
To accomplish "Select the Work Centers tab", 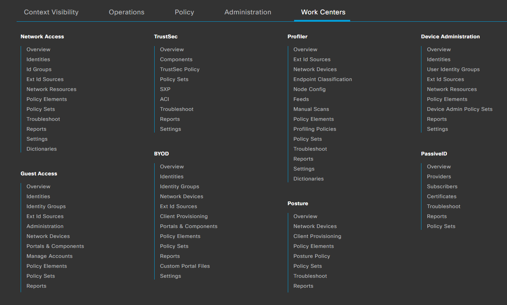I will [323, 12].
